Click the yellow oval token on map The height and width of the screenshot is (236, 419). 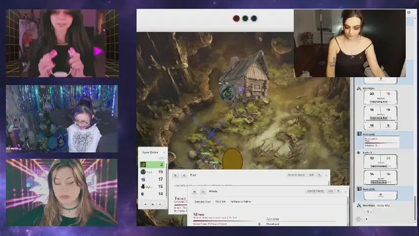click(x=232, y=159)
